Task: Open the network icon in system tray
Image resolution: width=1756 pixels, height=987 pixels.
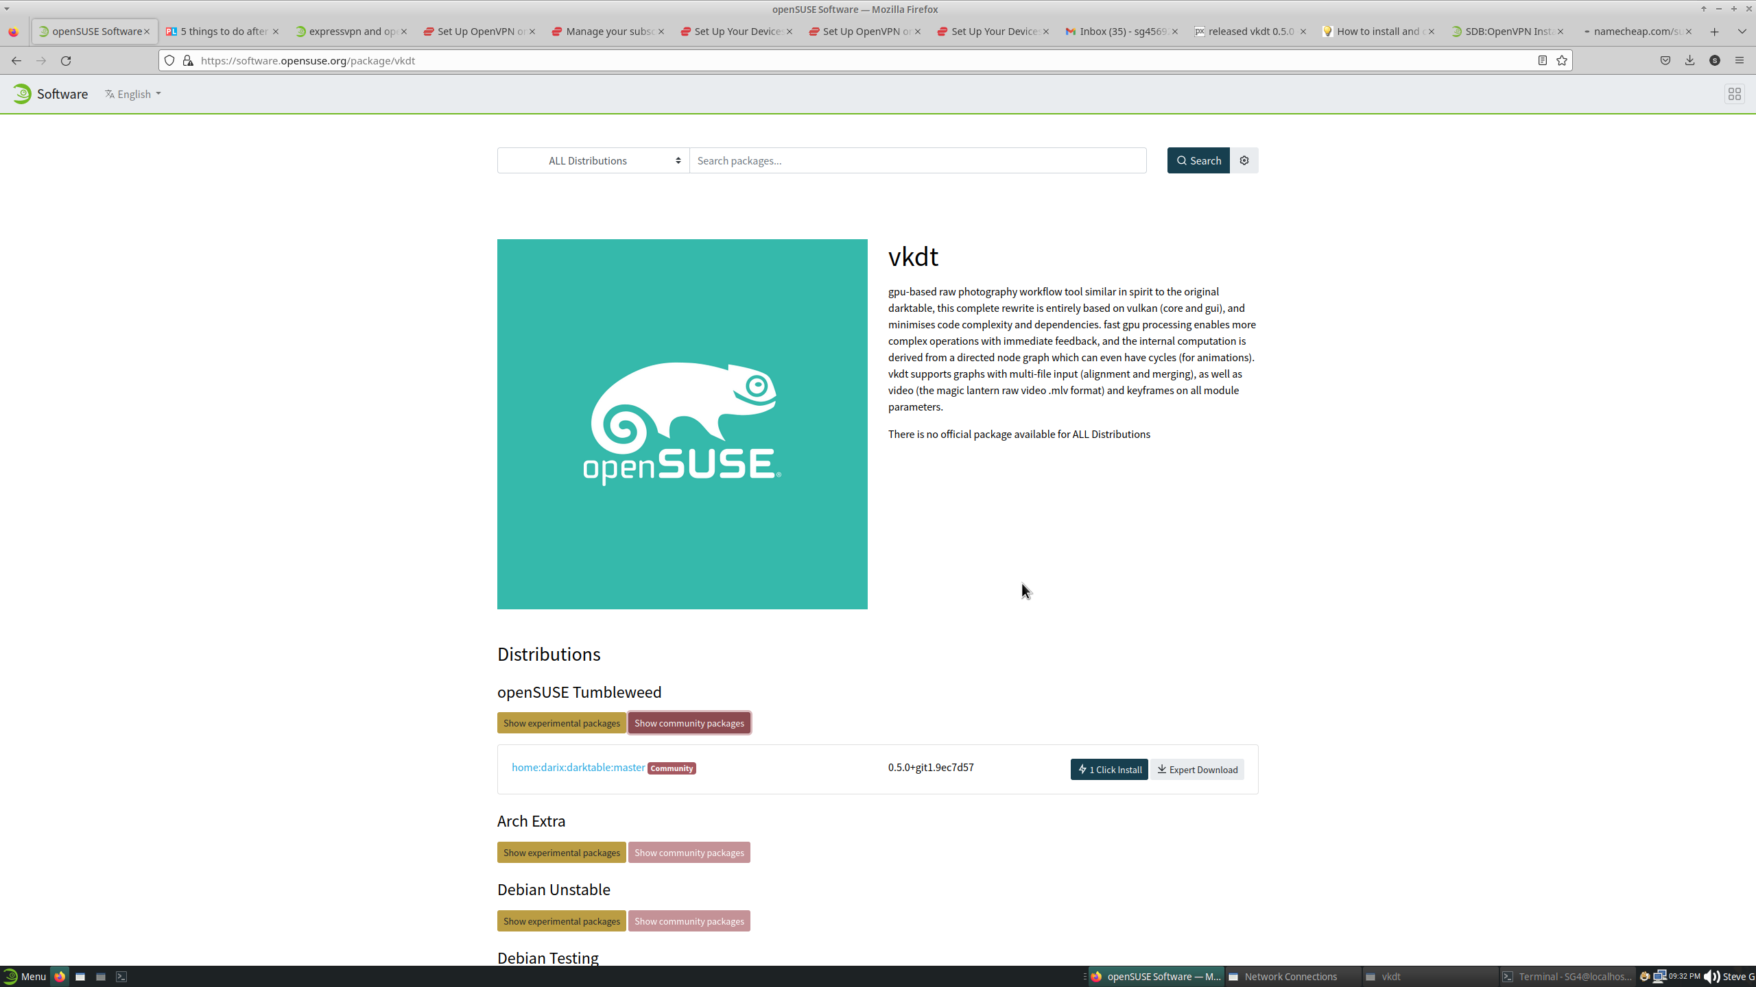Action: point(1660,977)
